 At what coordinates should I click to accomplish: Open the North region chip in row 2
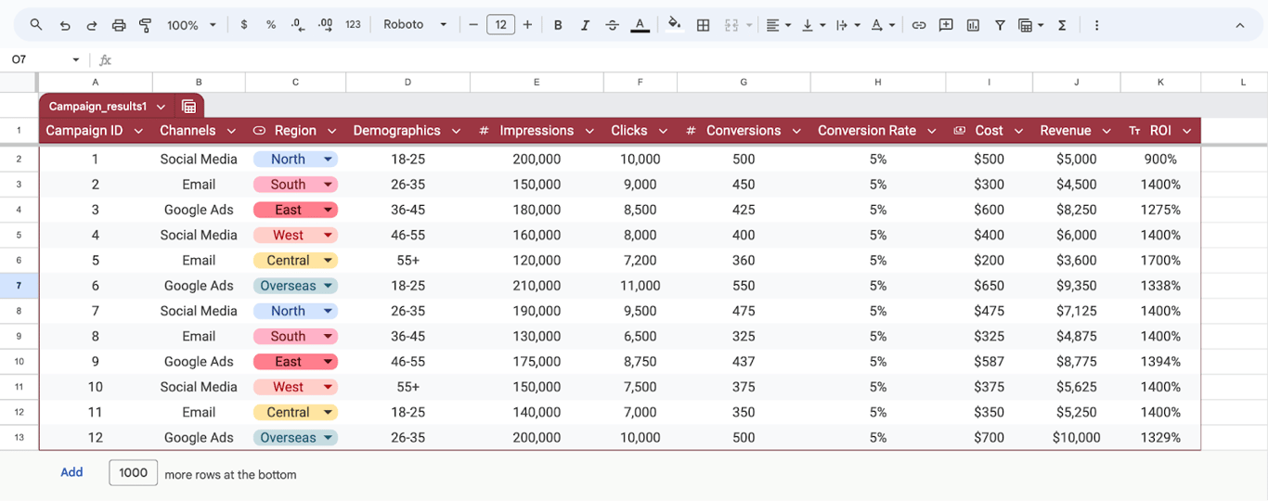click(295, 160)
